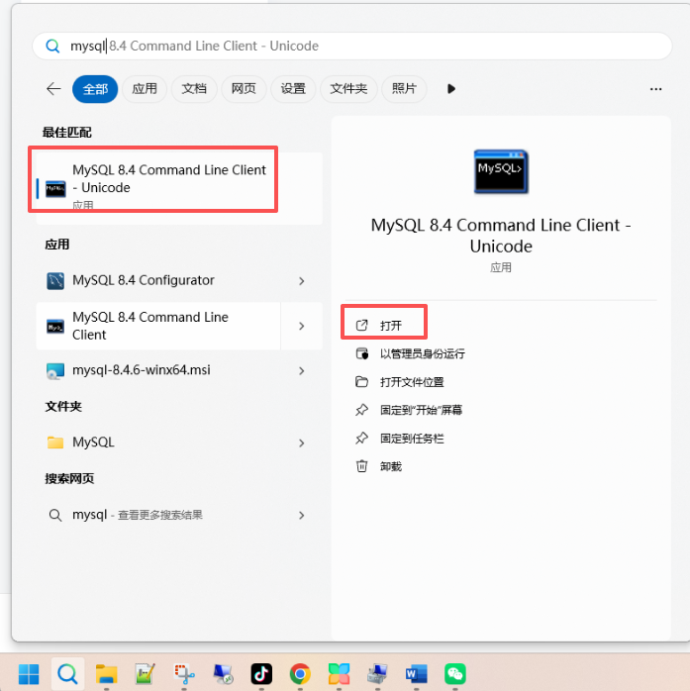
Task: Open Microsoft Word from taskbar
Action: (x=417, y=674)
